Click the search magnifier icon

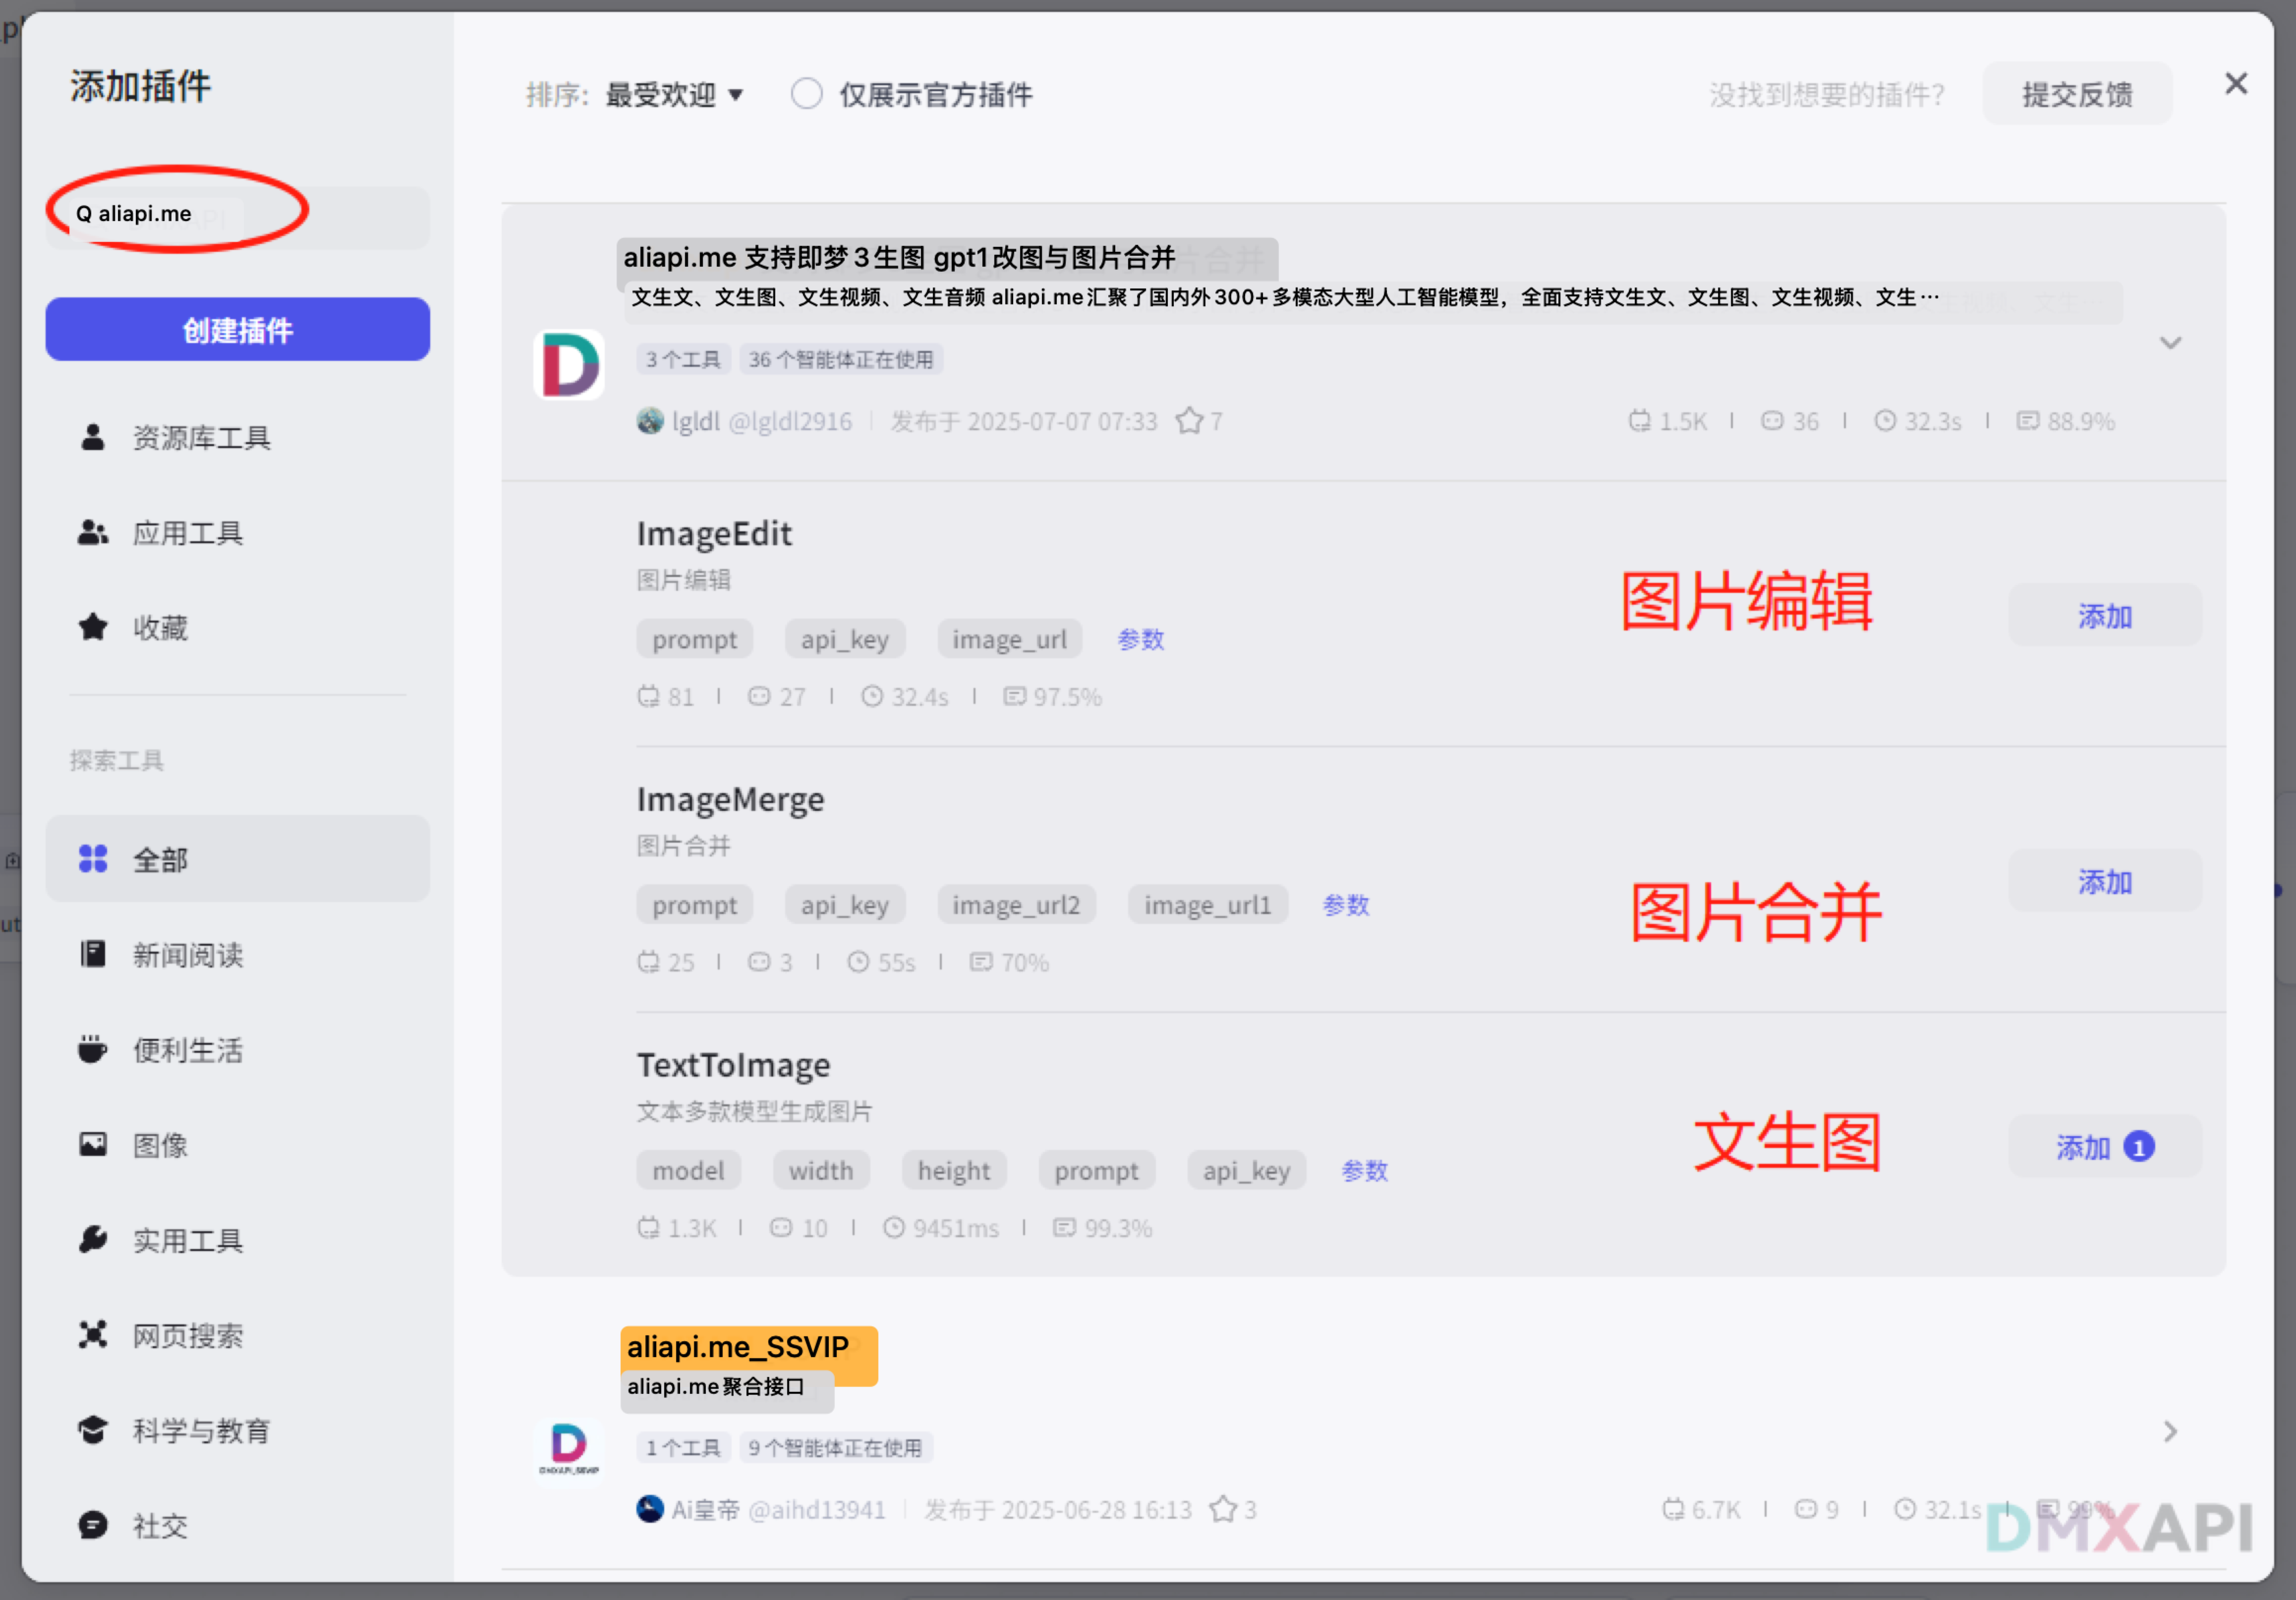tap(84, 214)
